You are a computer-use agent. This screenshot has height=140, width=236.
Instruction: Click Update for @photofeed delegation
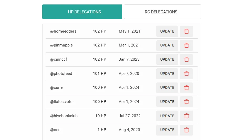(167, 74)
